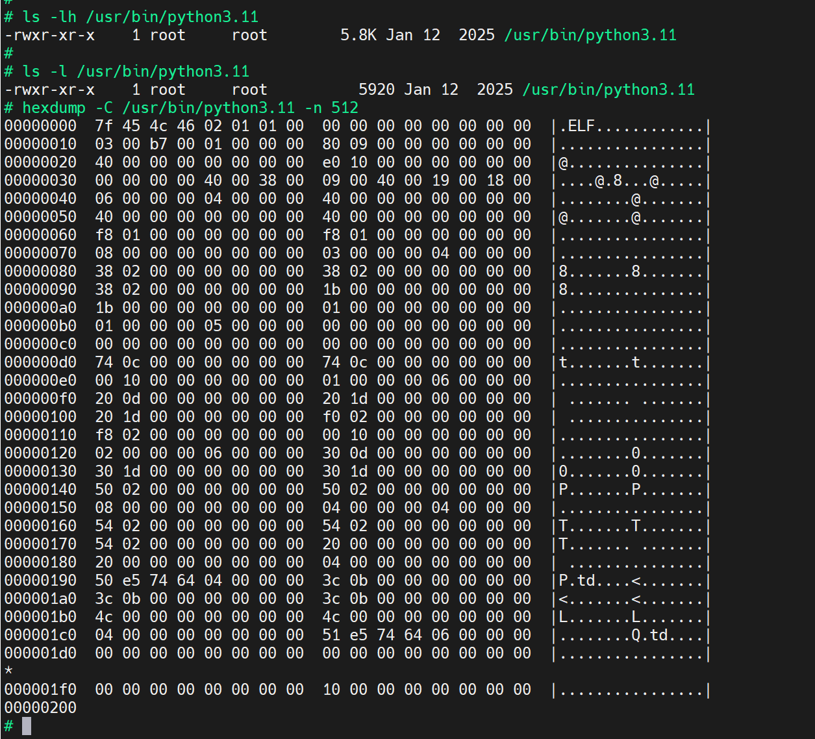Click the hexdump offset '00000170'
This screenshot has width=815, height=739.
point(40,544)
